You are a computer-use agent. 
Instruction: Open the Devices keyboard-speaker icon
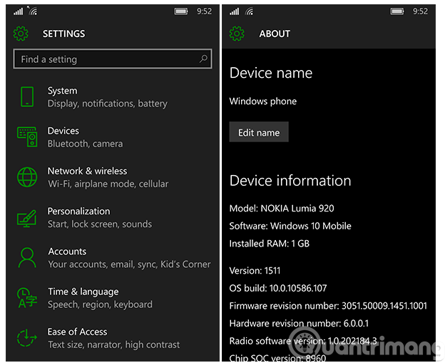[x=27, y=136]
